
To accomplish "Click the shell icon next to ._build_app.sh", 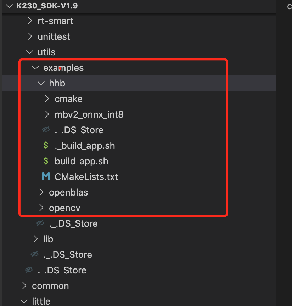I will 46,146.
